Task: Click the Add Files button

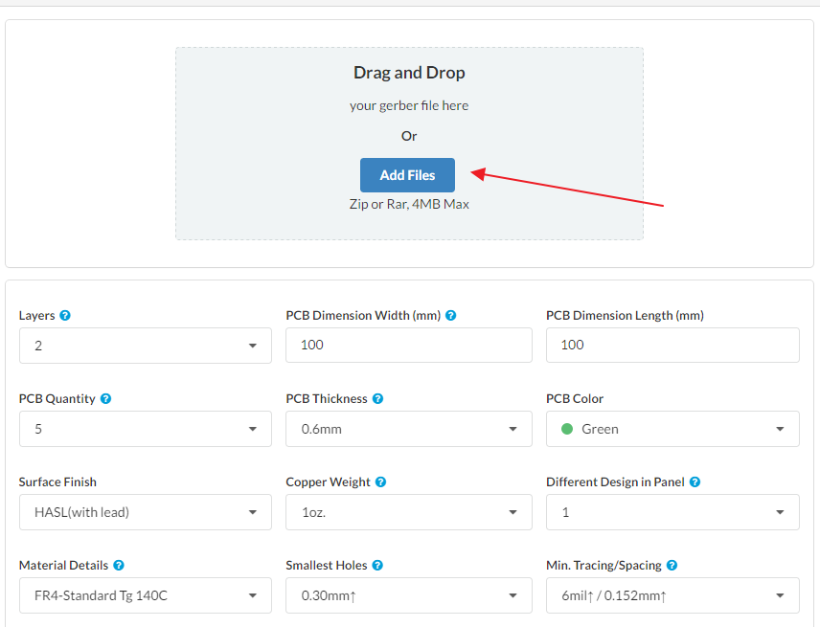Action: pyautogui.click(x=407, y=175)
